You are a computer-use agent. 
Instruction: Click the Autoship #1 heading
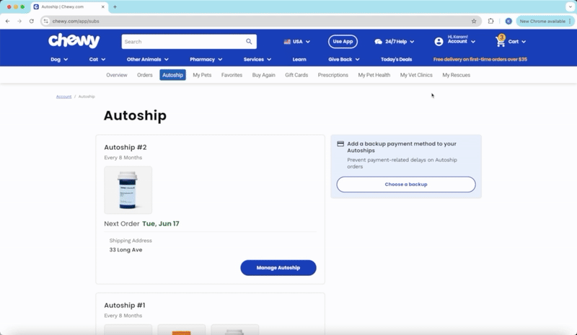pos(125,305)
